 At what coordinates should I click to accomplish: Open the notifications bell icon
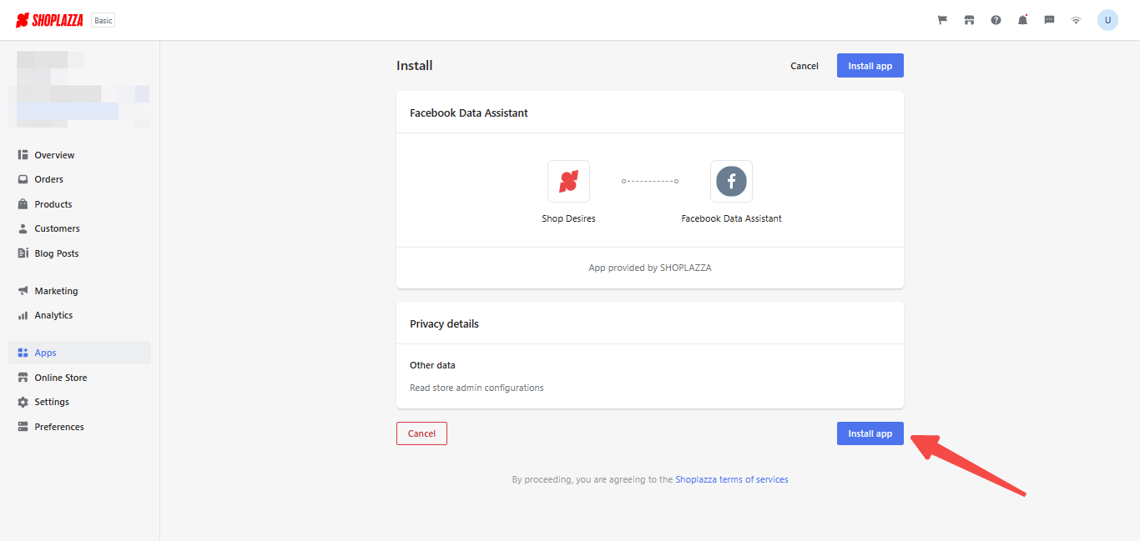click(x=1022, y=20)
